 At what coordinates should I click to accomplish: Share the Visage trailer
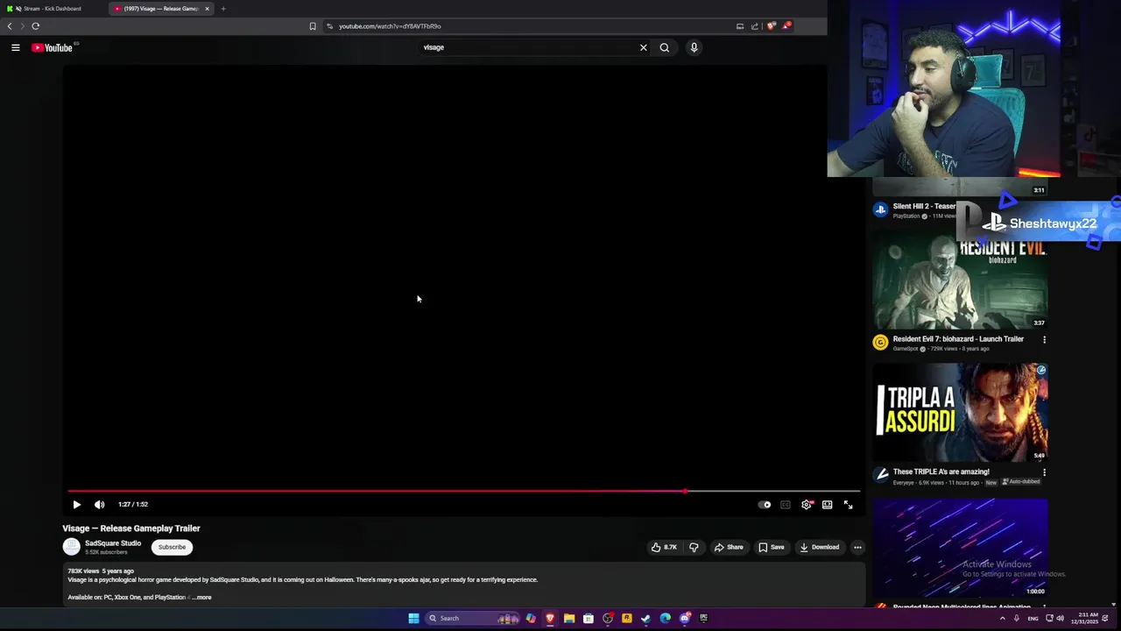(x=729, y=547)
